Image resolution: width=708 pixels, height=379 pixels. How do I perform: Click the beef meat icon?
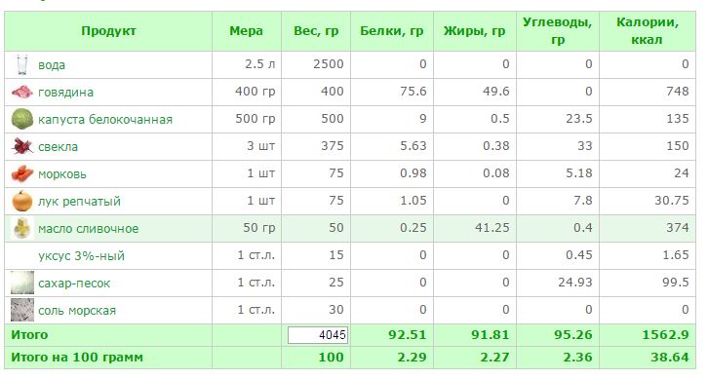pos(22,92)
